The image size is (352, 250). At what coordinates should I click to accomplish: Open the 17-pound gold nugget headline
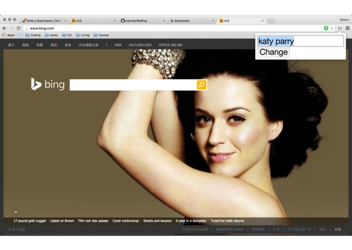30,221
